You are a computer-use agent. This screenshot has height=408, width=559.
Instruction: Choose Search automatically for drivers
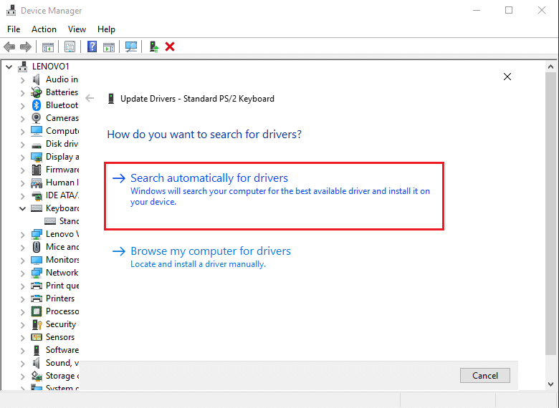pos(274,196)
